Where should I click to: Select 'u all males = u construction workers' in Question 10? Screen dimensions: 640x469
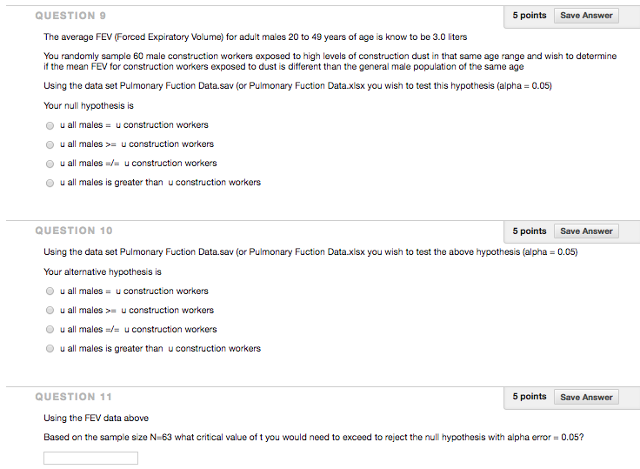coord(50,291)
